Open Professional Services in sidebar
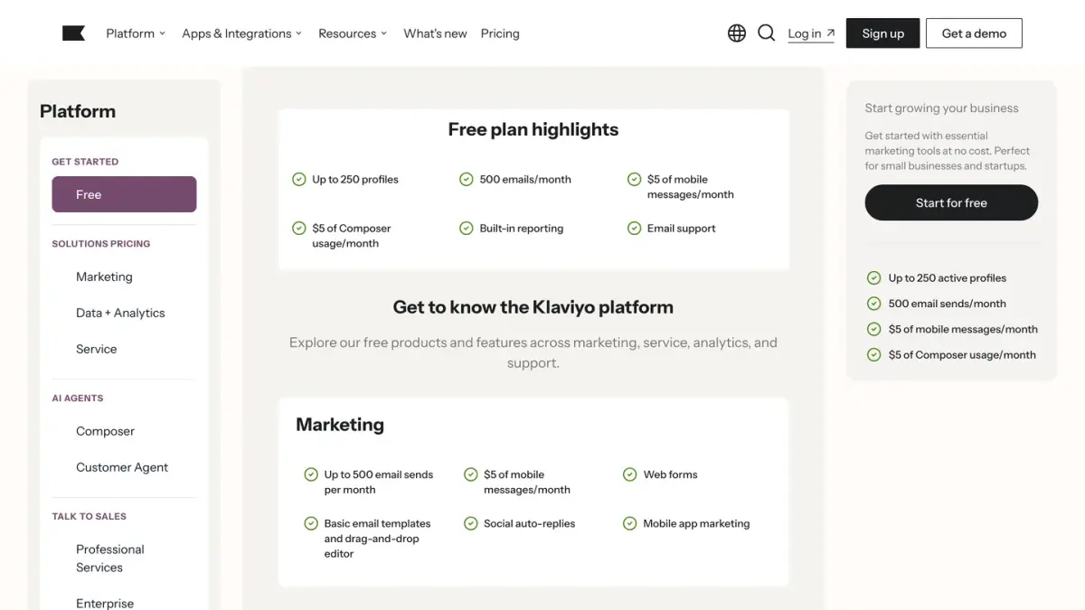Screen dimensions: 1085x610 tap(110, 558)
